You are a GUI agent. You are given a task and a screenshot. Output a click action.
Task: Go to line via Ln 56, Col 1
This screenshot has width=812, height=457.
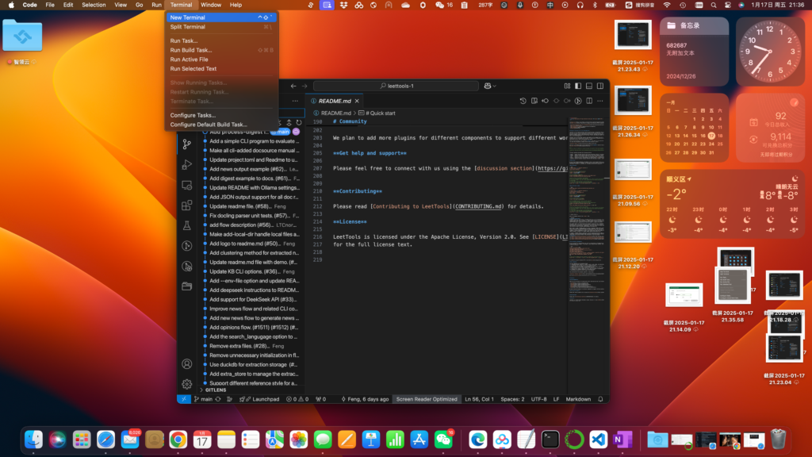479,399
